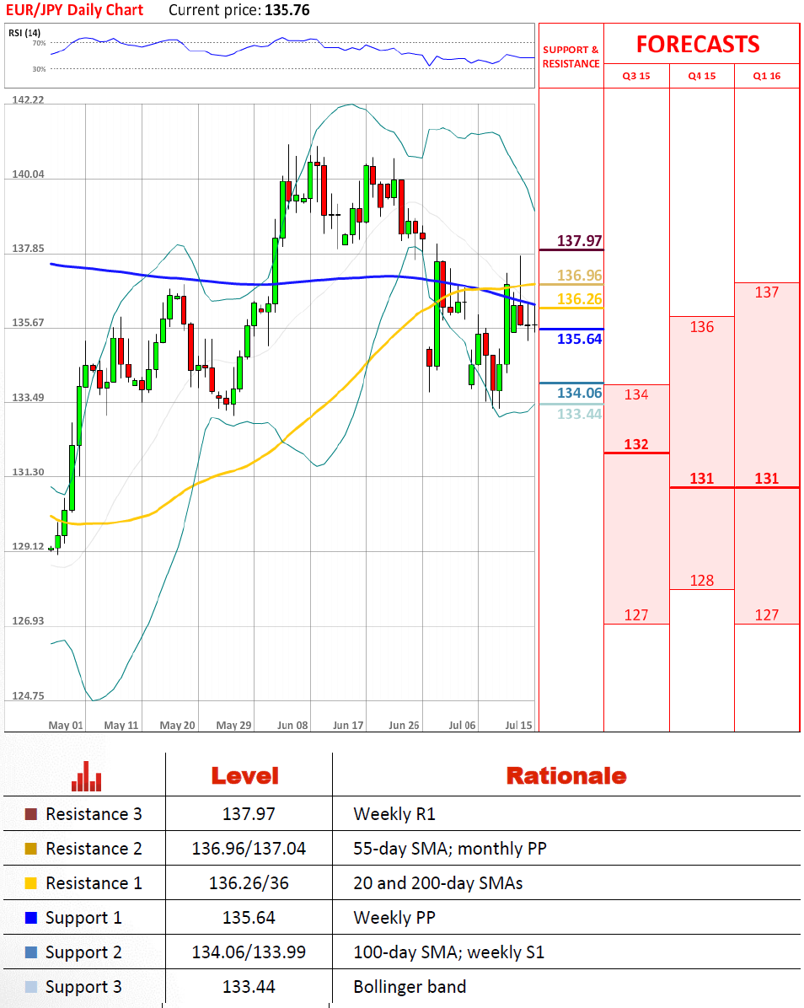Screen dimensions: 804x1008
Task: Click the Q4 15 upper forecast 136
Action: point(702,326)
